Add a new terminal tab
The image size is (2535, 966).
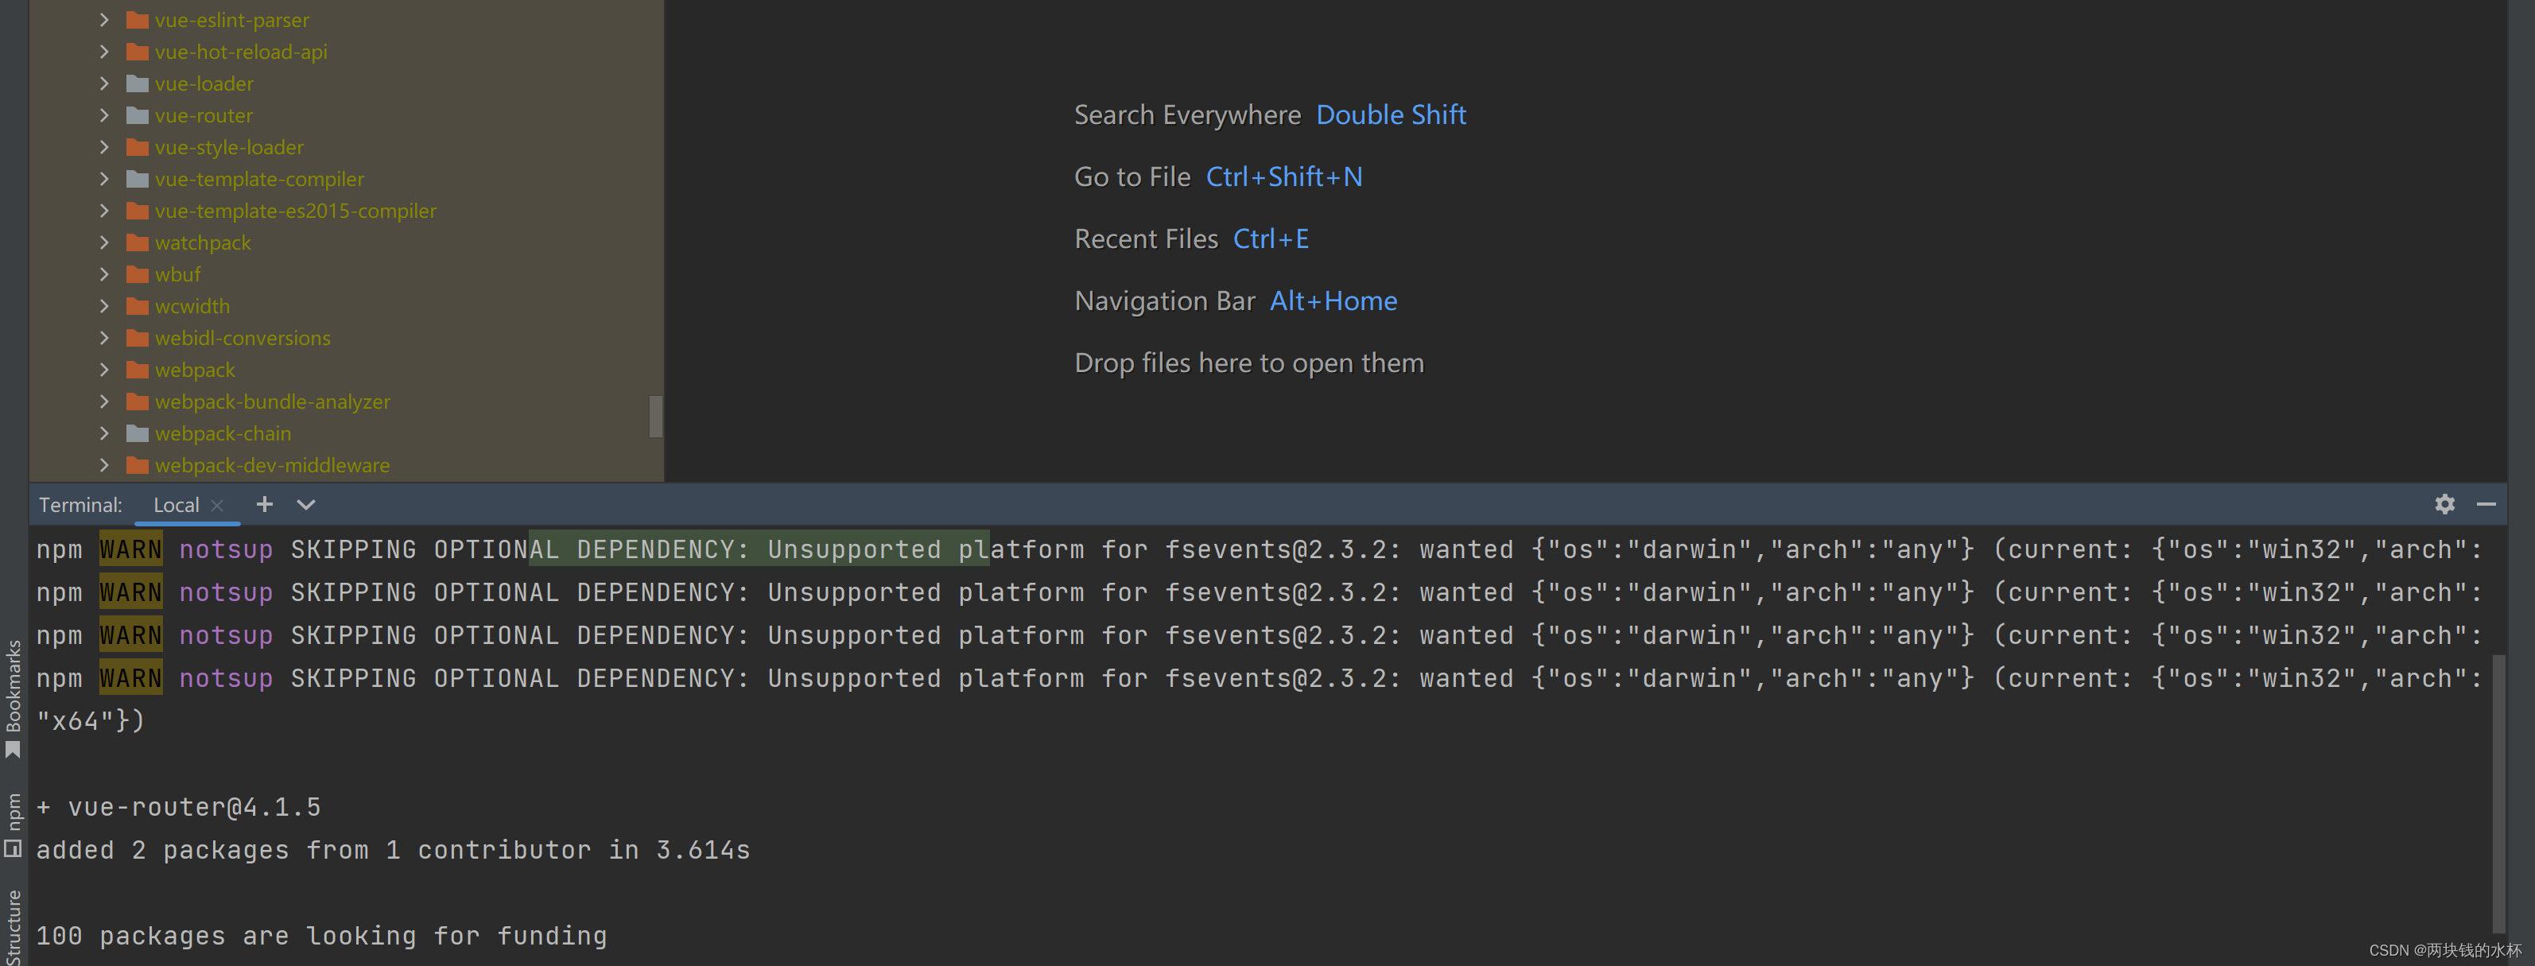[264, 505]
